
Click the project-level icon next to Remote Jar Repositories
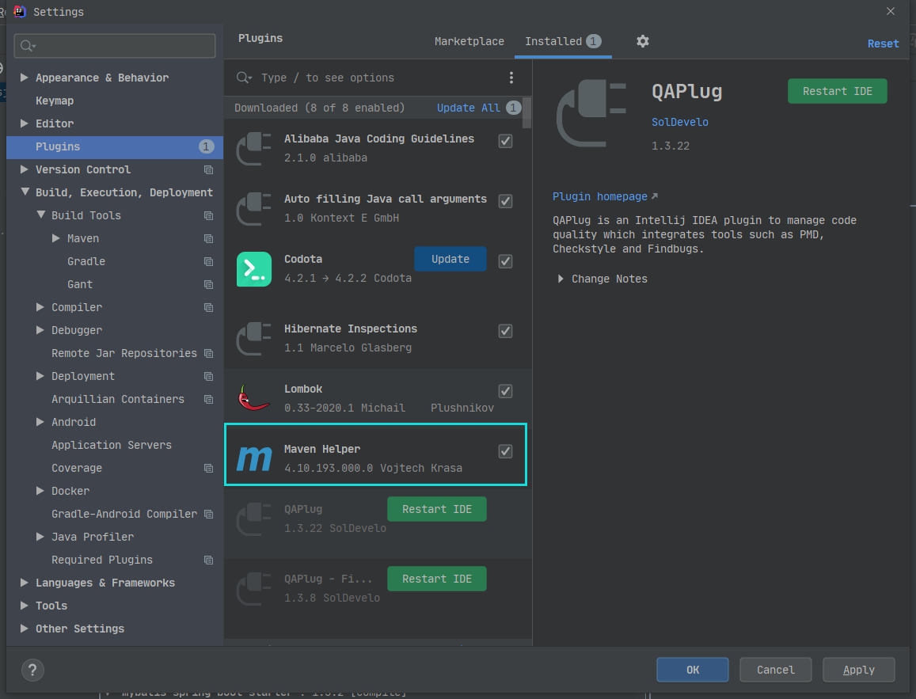pos(208,354)
